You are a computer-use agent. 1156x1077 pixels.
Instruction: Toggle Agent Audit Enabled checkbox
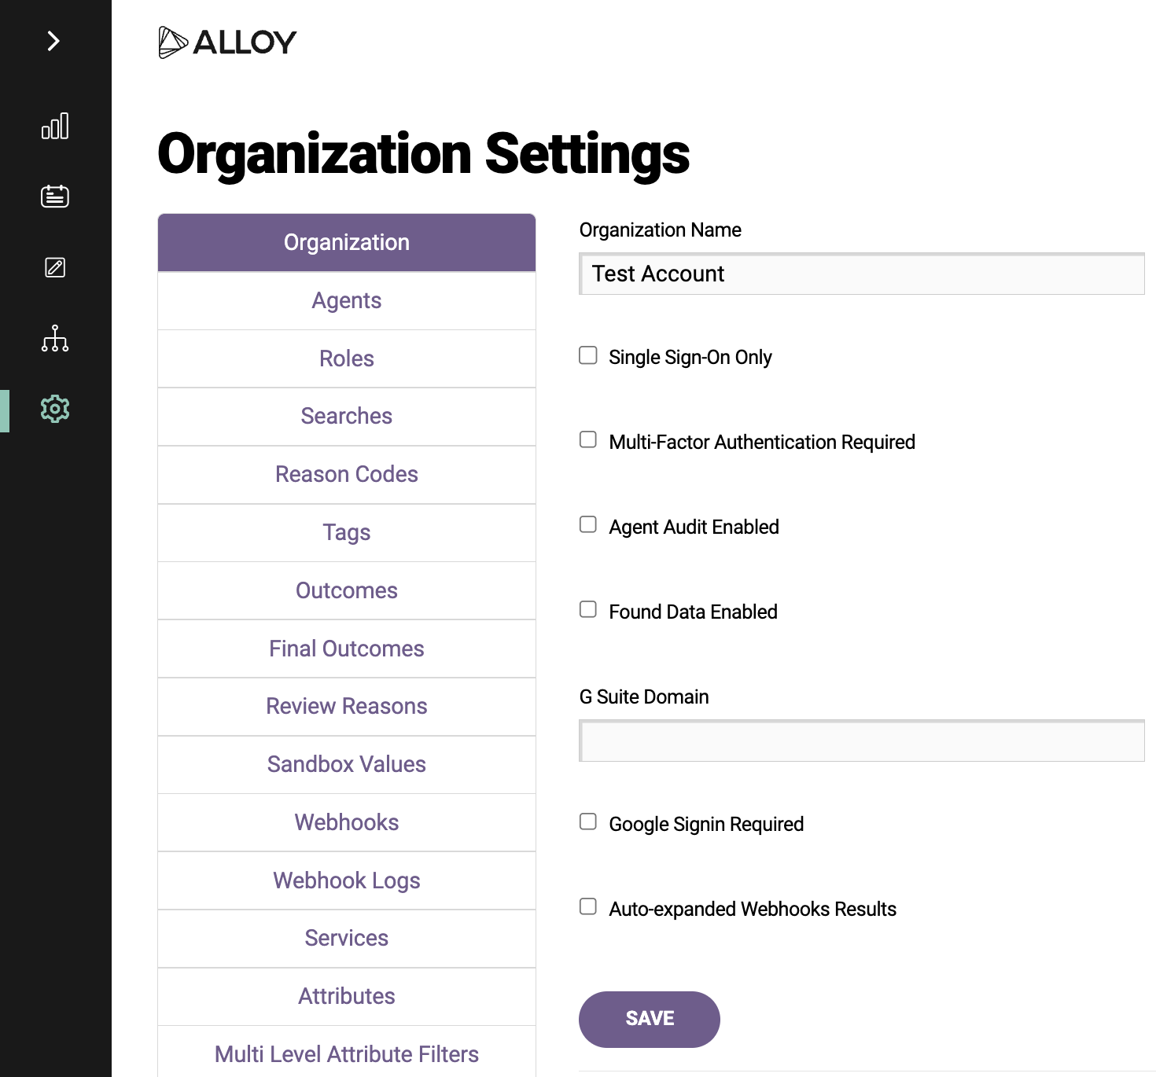(x=588, y=524)
